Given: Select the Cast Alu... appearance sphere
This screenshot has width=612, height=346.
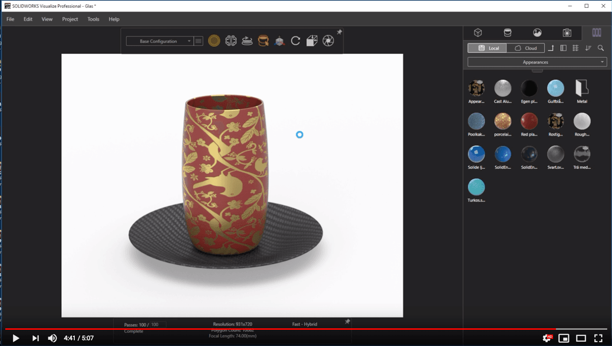Looking at the screenshot, I should pyautogui.click(x=503, y=88).
